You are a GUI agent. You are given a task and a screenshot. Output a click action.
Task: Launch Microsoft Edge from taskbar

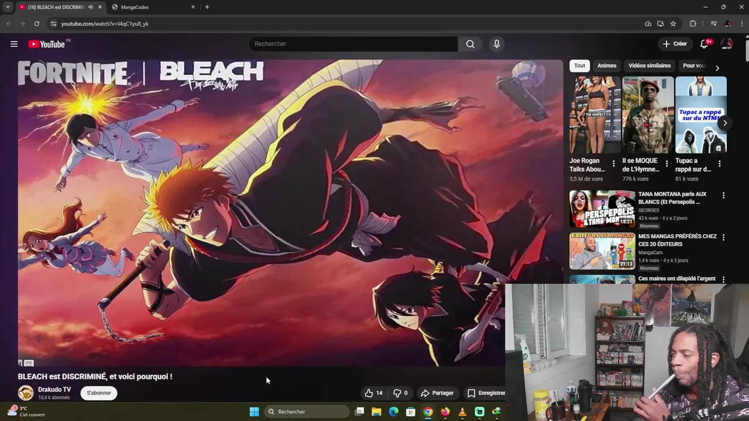(394, 412)
